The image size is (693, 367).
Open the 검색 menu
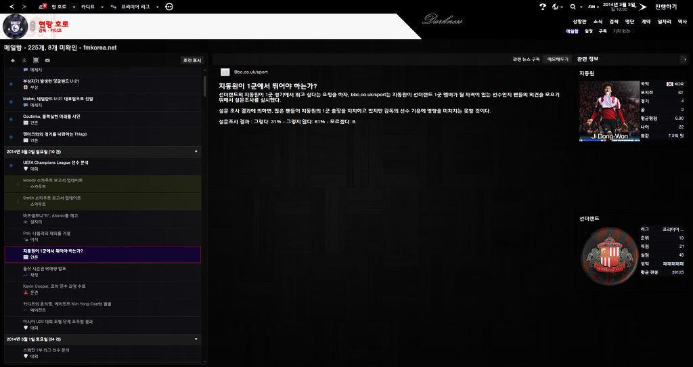[613, 21]
